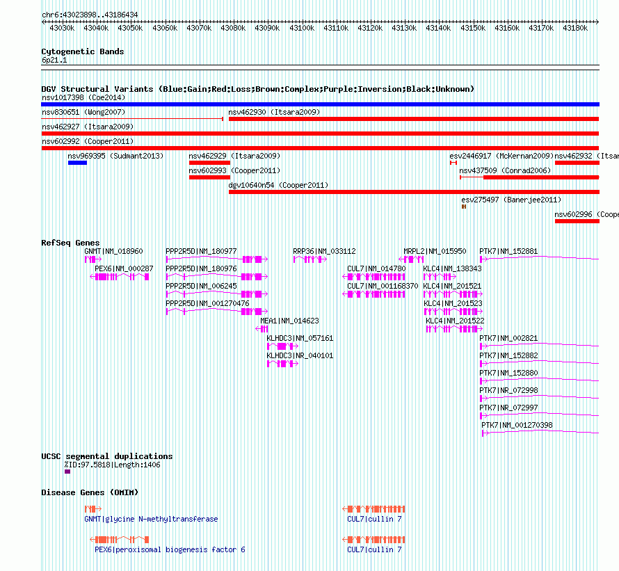619x571 pixels.
Task: Click the PTK7|NR_072998 label
Action: coord(508,390)
